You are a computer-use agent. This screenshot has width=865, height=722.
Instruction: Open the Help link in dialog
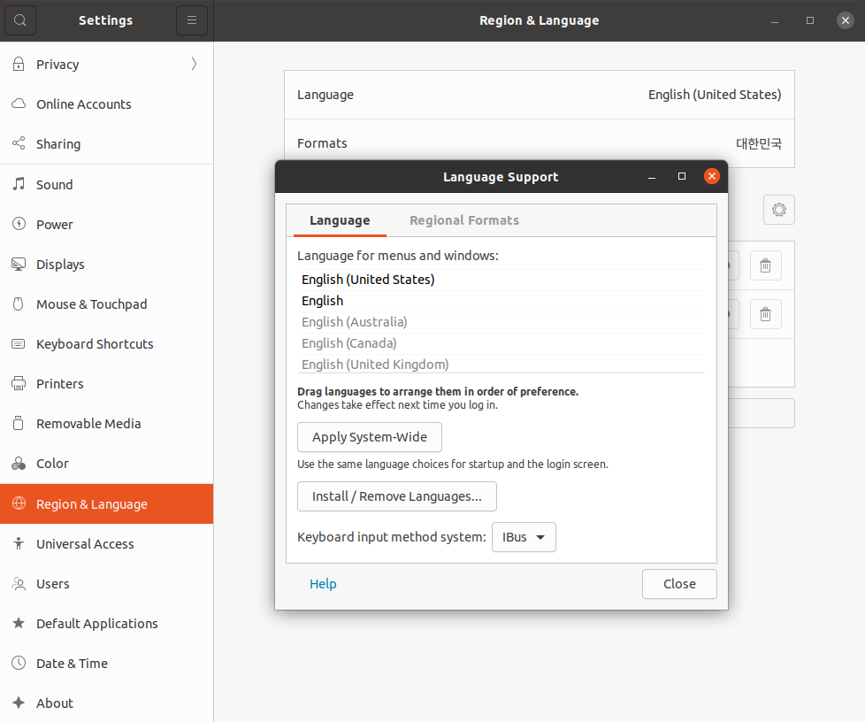pyautogui.click(x=323, y=584)
